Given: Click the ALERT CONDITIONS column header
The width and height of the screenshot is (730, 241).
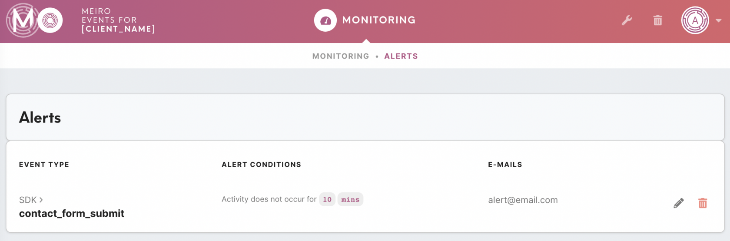Looking at the screenshot, I should tap(261, 165).
